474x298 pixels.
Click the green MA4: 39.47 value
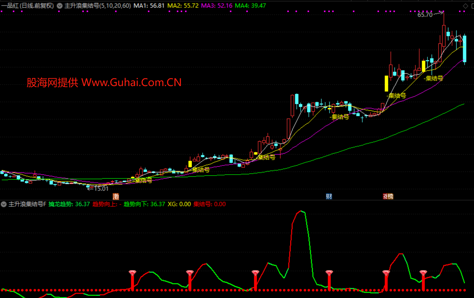(x=251, y=6)
